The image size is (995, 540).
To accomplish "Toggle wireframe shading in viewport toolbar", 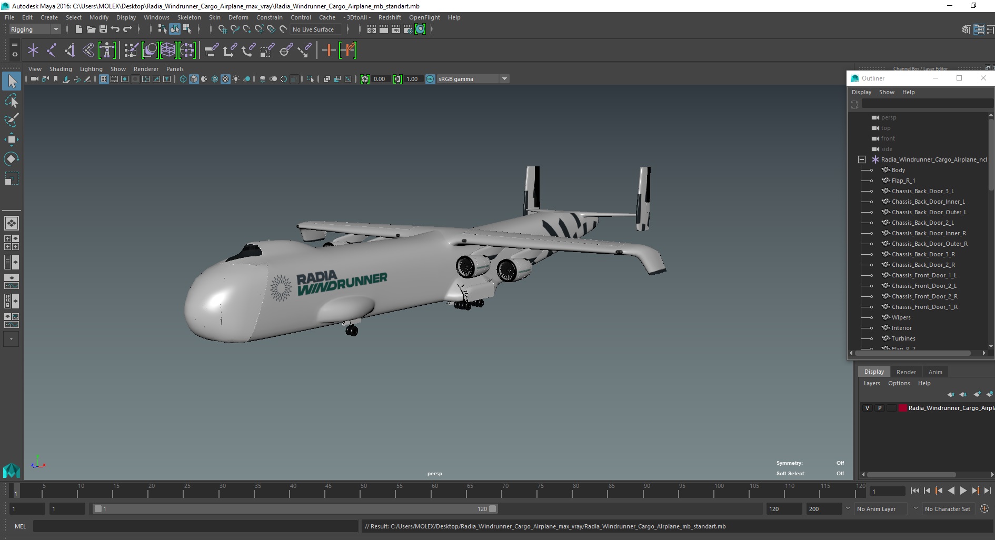I will [x=183, y=79].
